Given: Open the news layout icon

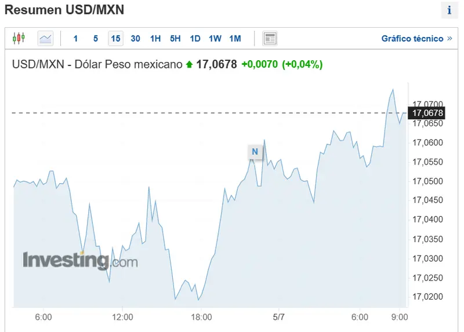Looking at the screenshot, I should pyautogui.click(x=270, y=39).
